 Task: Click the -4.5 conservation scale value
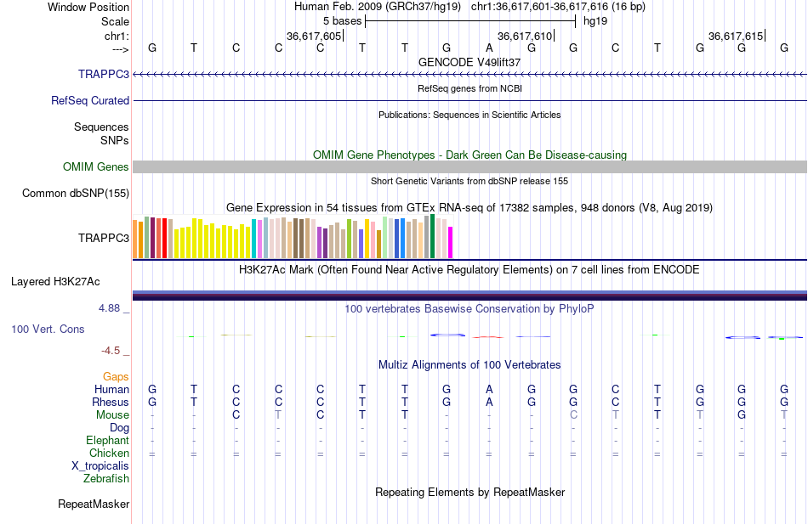111,351
